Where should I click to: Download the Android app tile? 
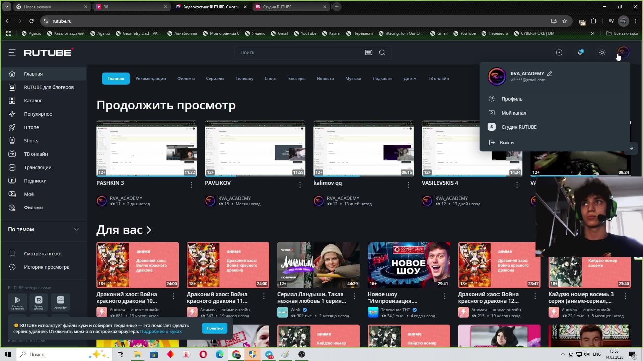coord(17,303)
